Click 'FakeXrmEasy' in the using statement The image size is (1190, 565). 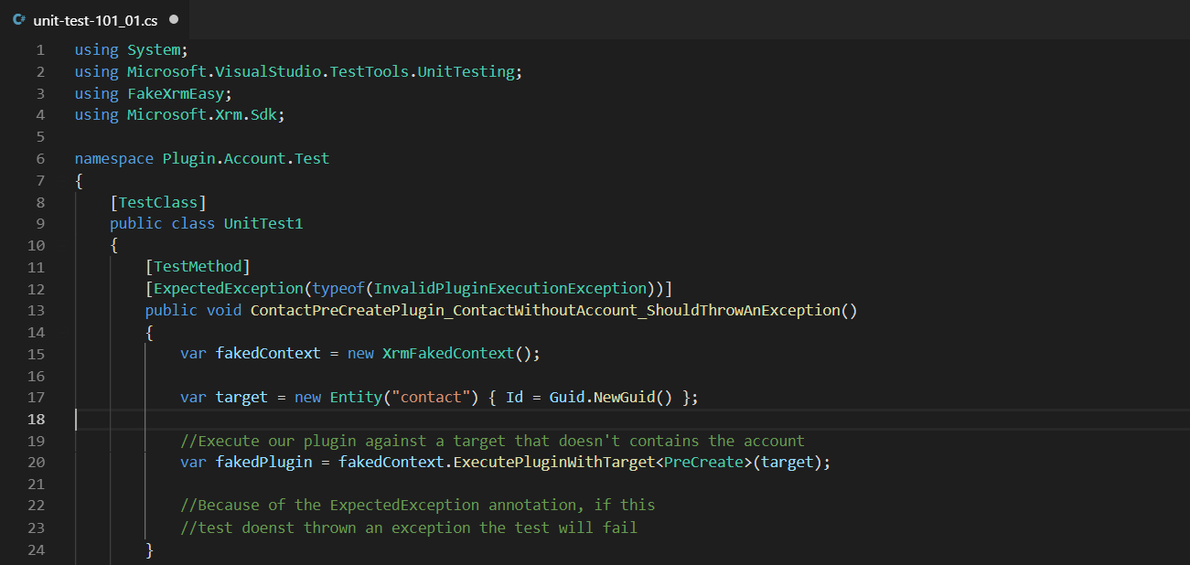pyautogui.click(x=176, y=93)
